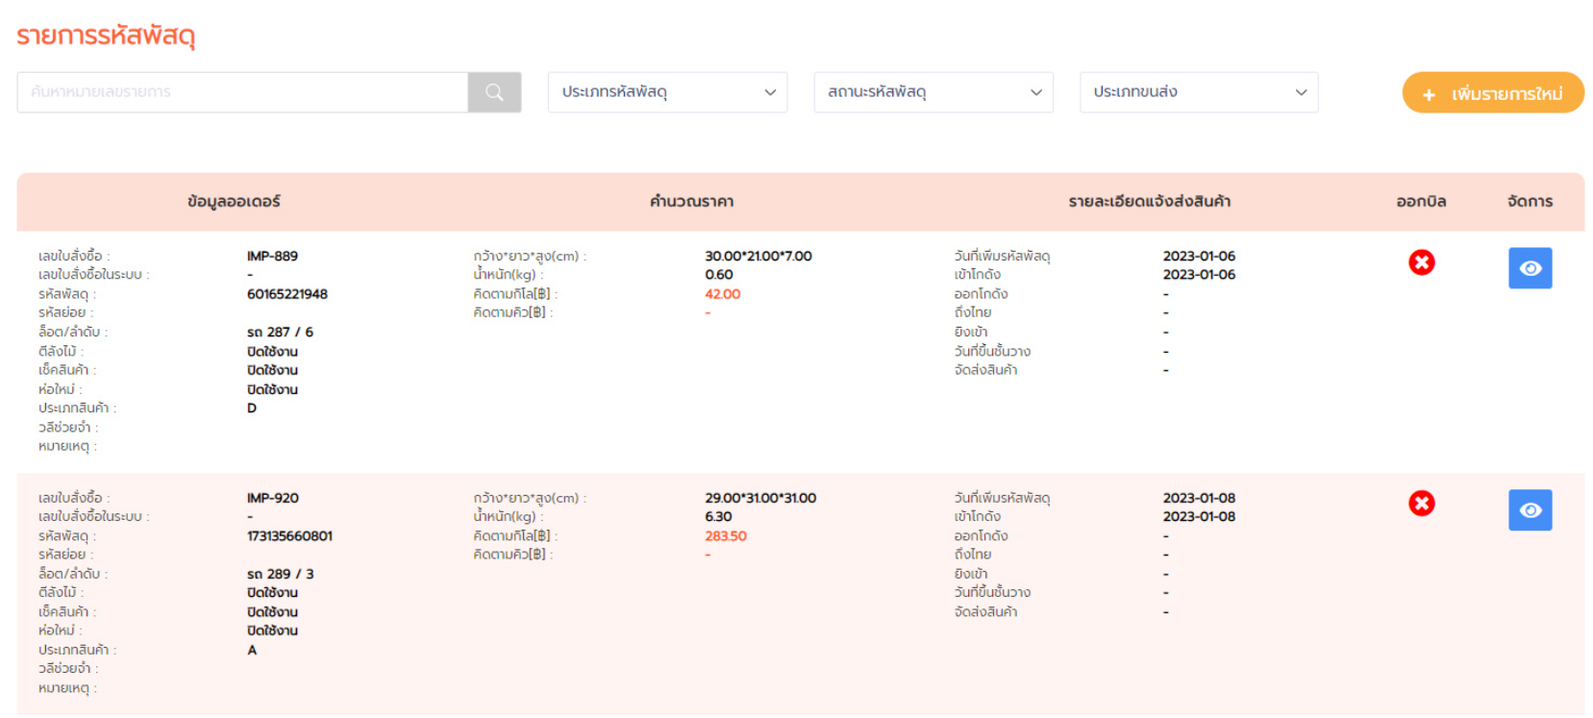
Task: Click order number IMP-889
Action: click(272, 257)
